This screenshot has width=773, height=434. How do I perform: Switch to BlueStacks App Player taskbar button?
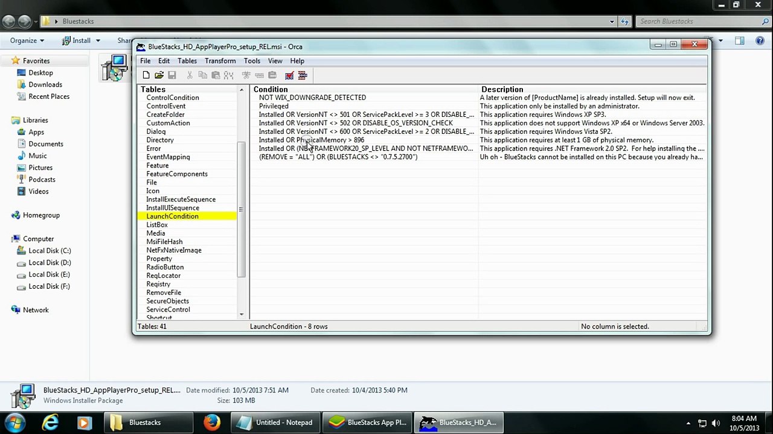pyautogui.click(x=367, y=422)
